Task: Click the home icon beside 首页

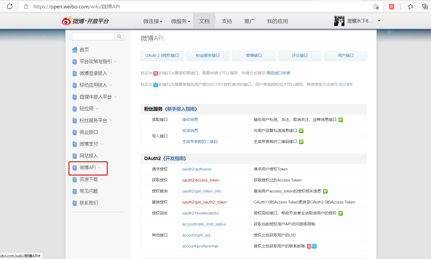Action: coord(75,49)
